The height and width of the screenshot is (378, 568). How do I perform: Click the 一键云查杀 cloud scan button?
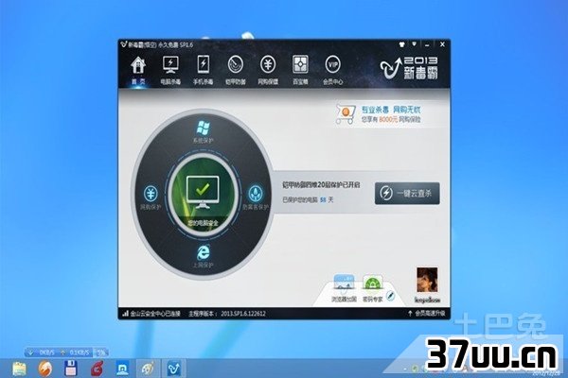tap(407, 193)
